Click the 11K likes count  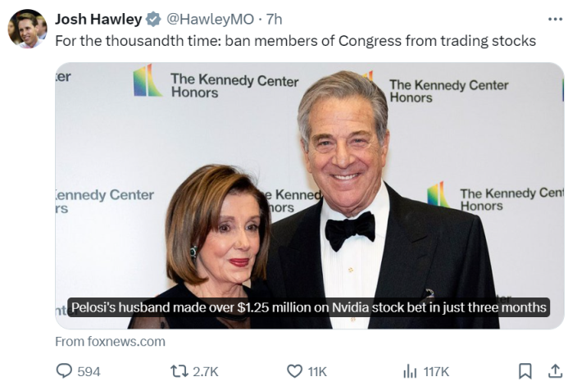(x=317, y=371)
